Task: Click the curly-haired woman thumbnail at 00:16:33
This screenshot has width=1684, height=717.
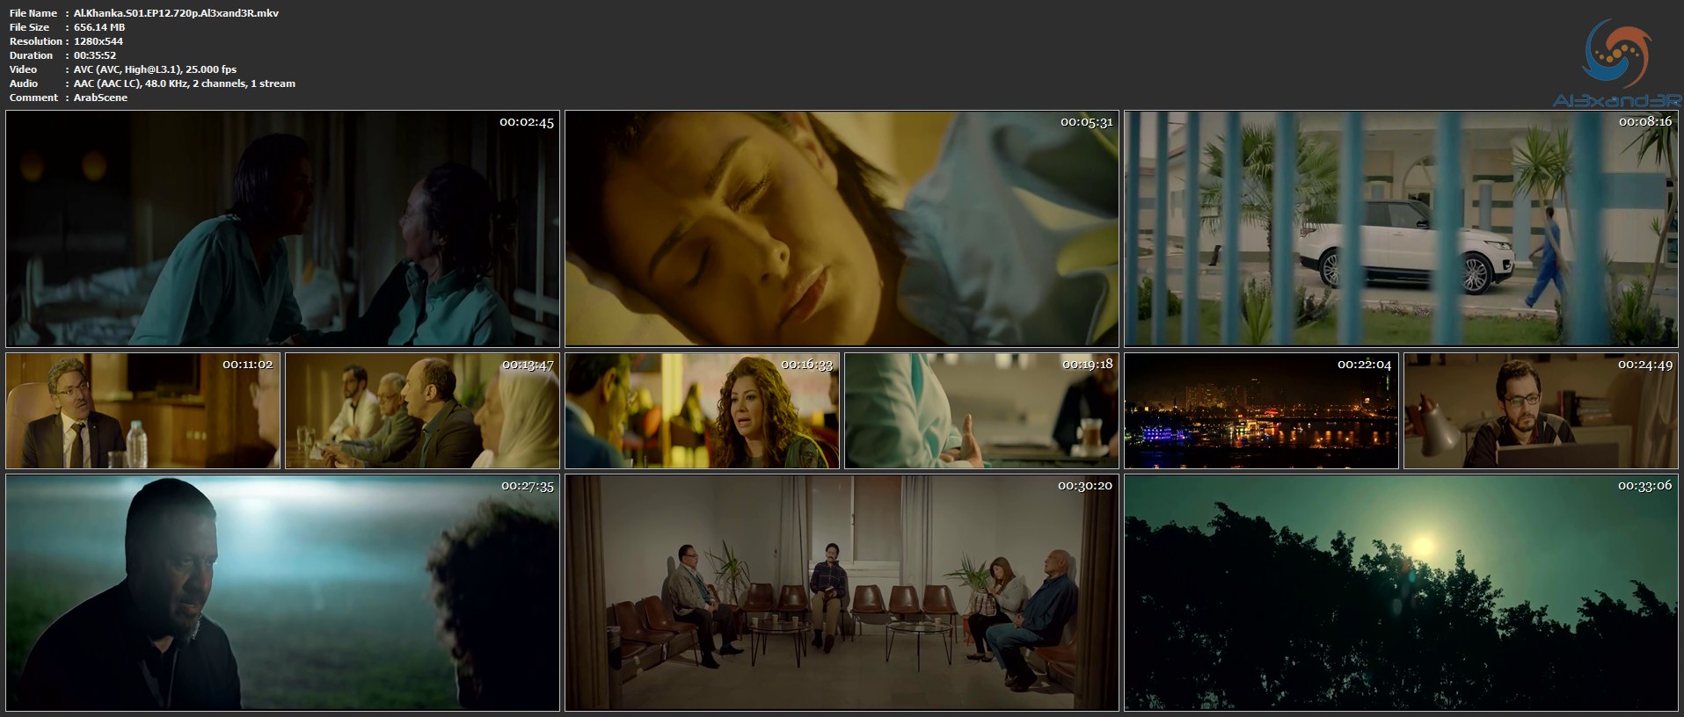Action: coord(702,411)
